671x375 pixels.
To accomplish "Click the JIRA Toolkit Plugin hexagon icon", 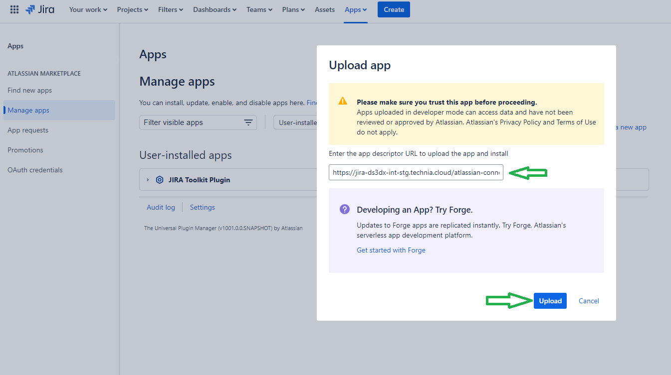I will (x=160, y=180).
